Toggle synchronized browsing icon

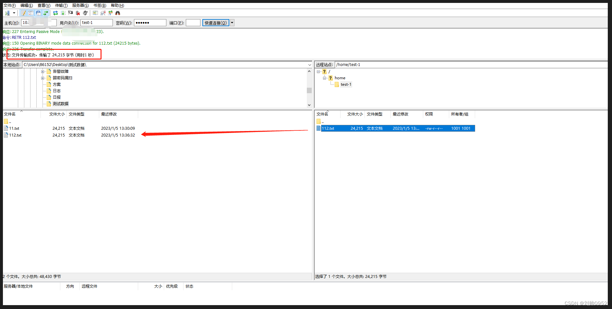click(110, 13)
